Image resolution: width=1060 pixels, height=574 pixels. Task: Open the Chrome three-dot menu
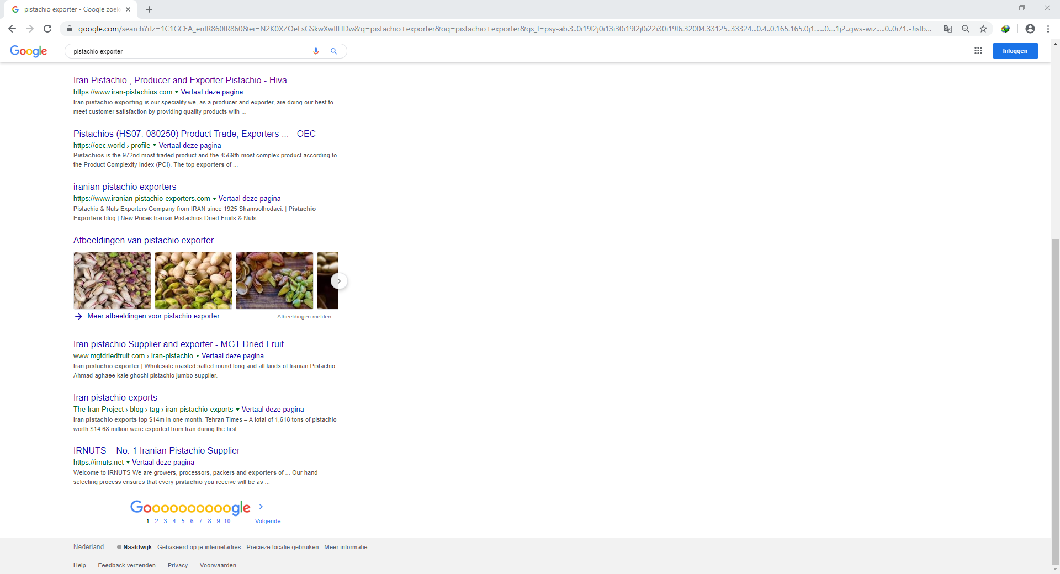[1048, 29]
